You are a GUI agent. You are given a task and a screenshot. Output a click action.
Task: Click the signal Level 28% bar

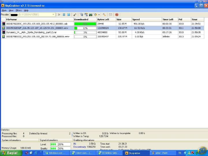[x=60, y=144]
